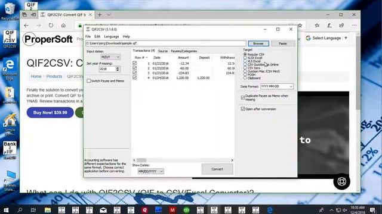
Task: Click the Paste button
Action: (283, 43)
